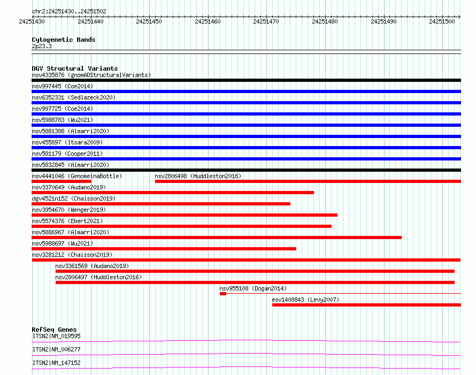The height and width of the screenshot is (375, 476).
Task: Click the RefSeq Genes track title
Action: click(x=54, y=330)
